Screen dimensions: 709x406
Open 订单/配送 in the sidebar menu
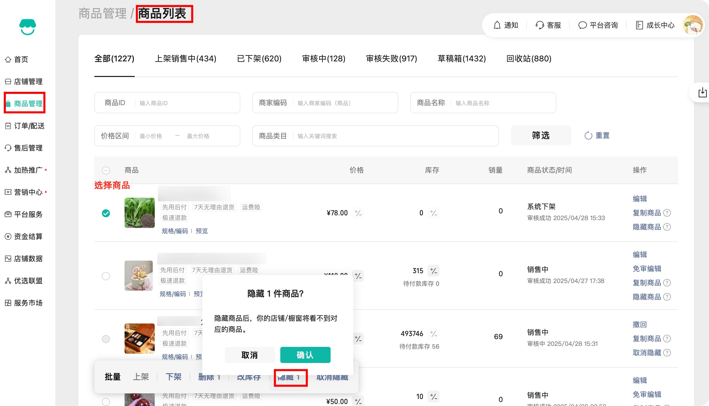coord(29,126)
